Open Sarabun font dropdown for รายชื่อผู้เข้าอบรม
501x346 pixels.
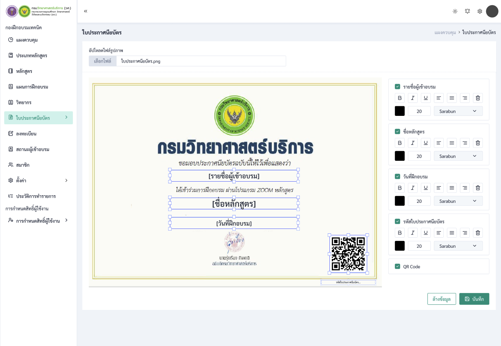pos(458,111)
